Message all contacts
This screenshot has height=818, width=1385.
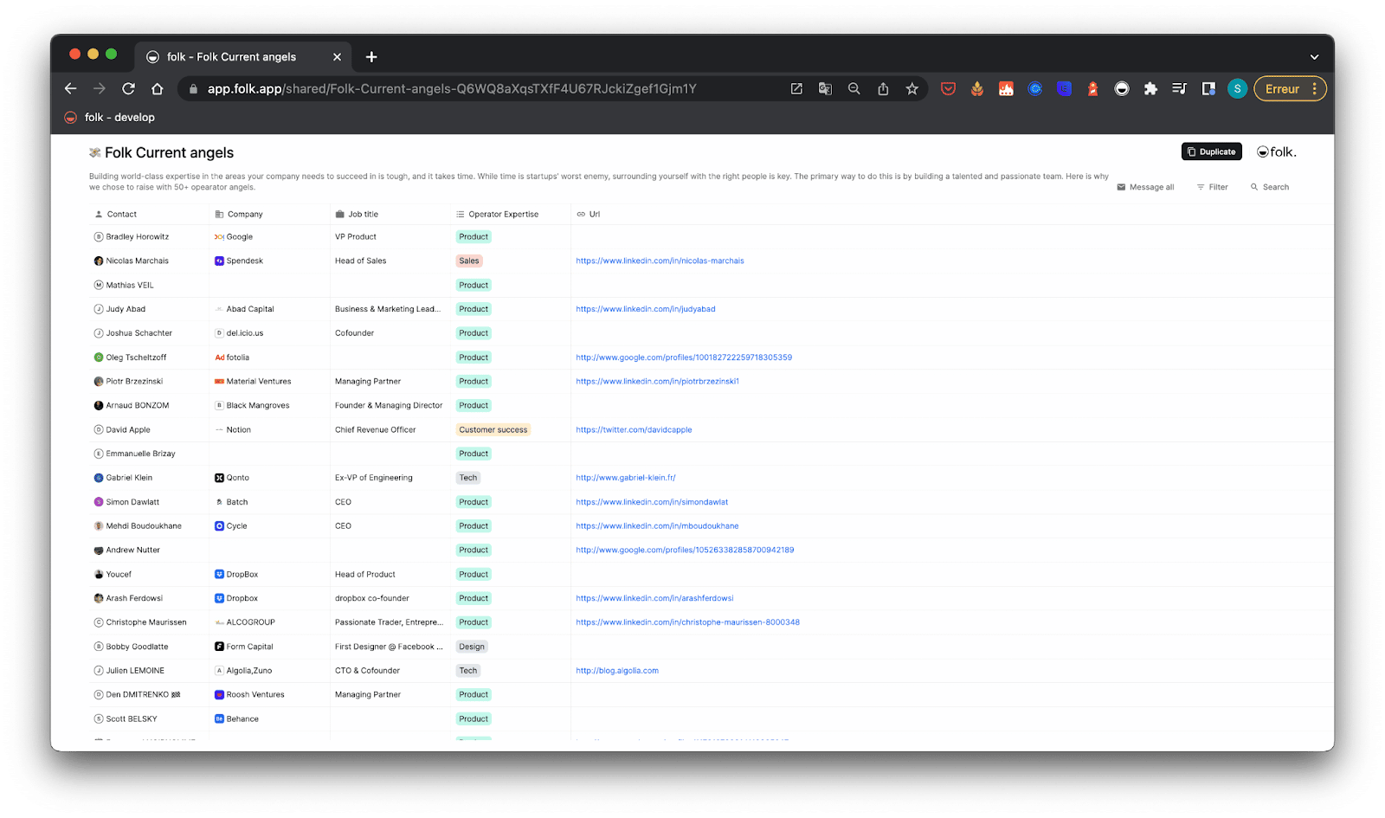point(1145,187)
